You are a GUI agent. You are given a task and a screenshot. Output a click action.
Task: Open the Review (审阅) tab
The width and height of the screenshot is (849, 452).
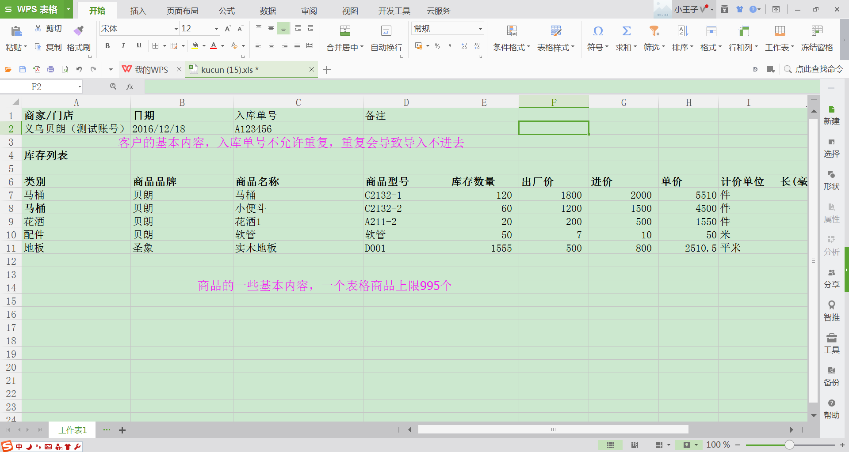pyautogui.click(x=309, y=11)
